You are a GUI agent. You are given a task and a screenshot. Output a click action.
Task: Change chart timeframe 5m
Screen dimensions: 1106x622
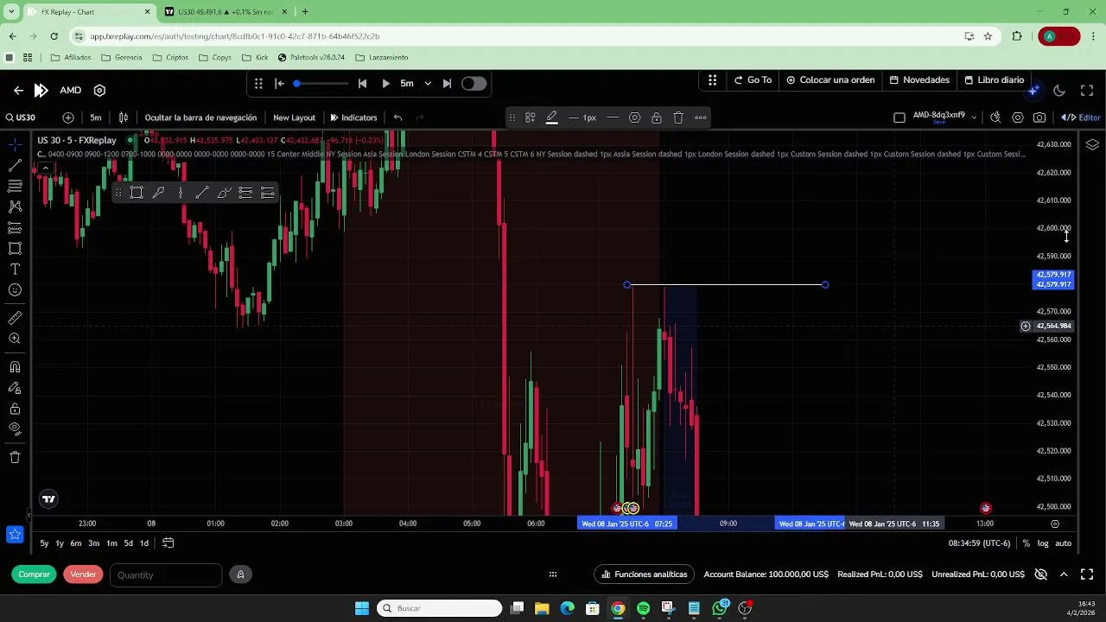[x=96, y=117]
